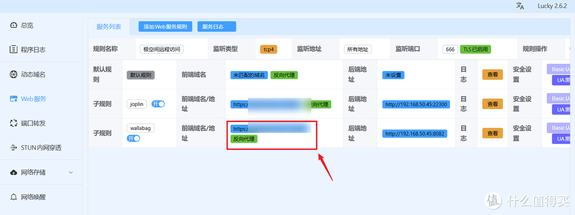Click the TLS已启用 tag
Viewport: 575px width, 215px height.
(x=475, y=49)
